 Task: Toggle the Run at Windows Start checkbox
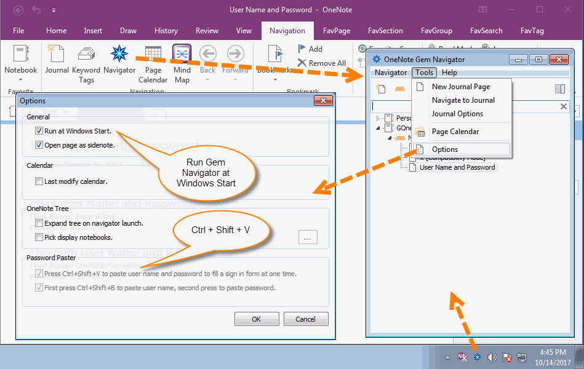point(39,131)
